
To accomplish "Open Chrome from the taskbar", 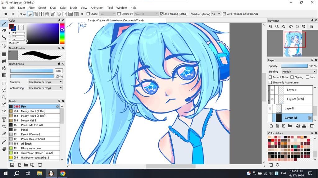I will tap(62, 173).
